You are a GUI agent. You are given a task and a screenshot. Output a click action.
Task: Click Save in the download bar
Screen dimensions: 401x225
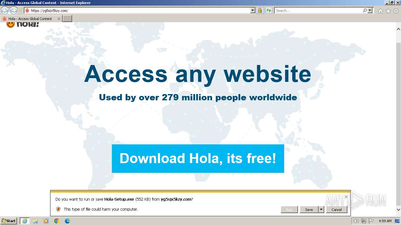coord(309,210)
